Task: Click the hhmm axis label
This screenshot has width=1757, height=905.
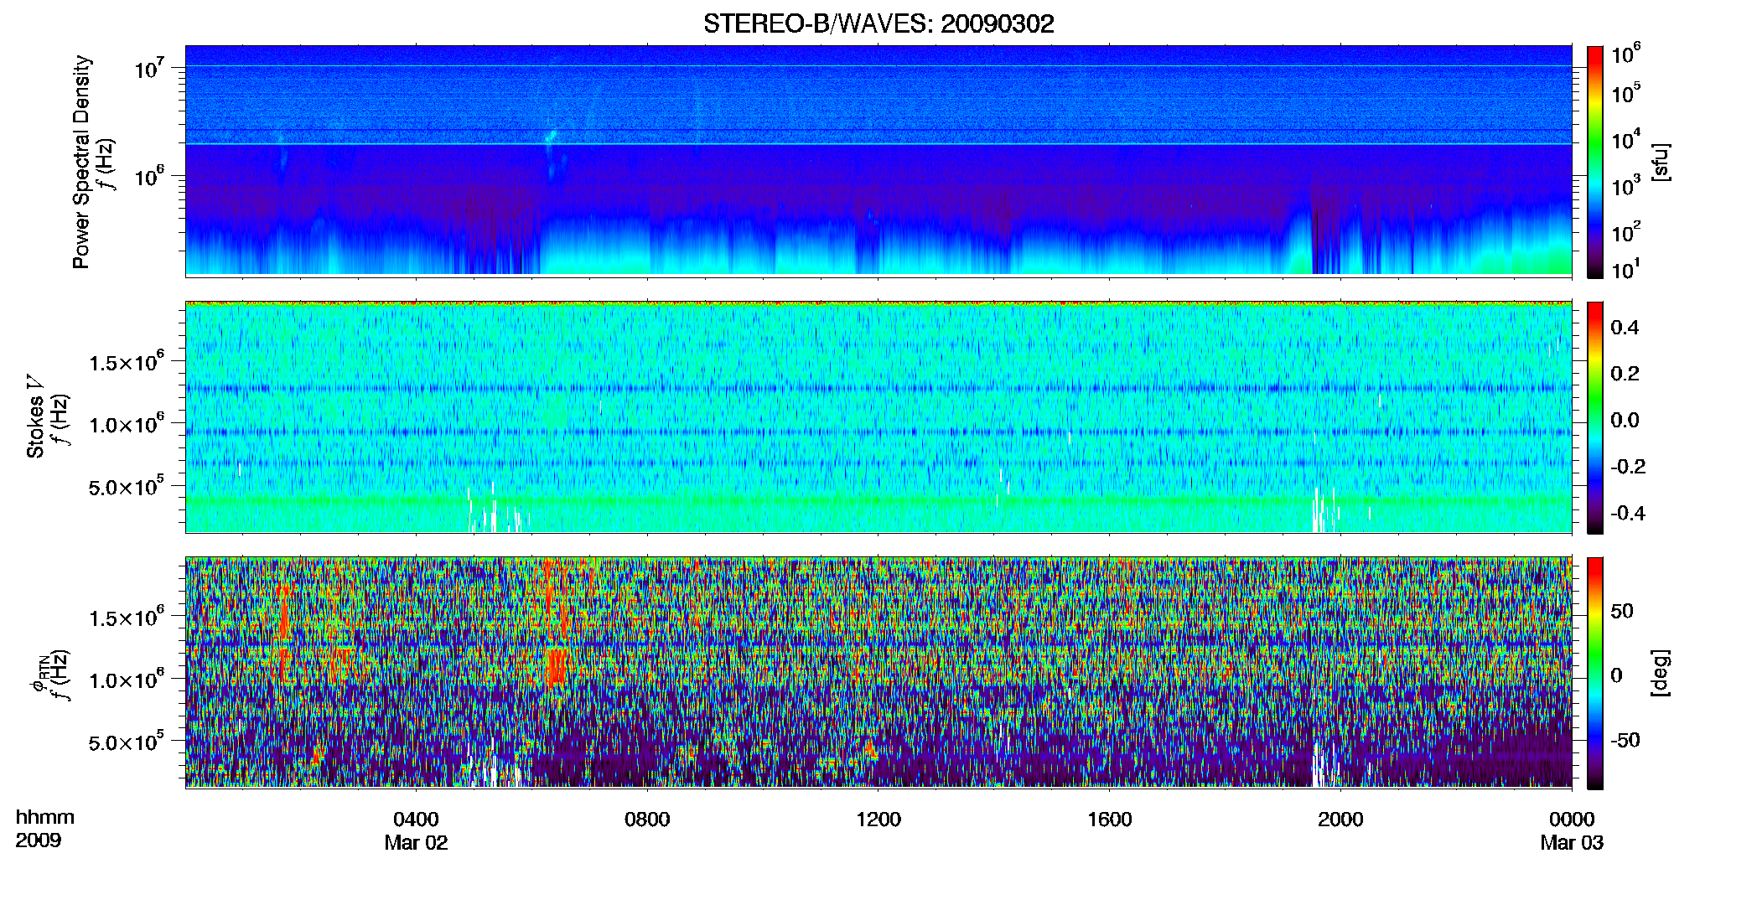Action: [45, 817]
